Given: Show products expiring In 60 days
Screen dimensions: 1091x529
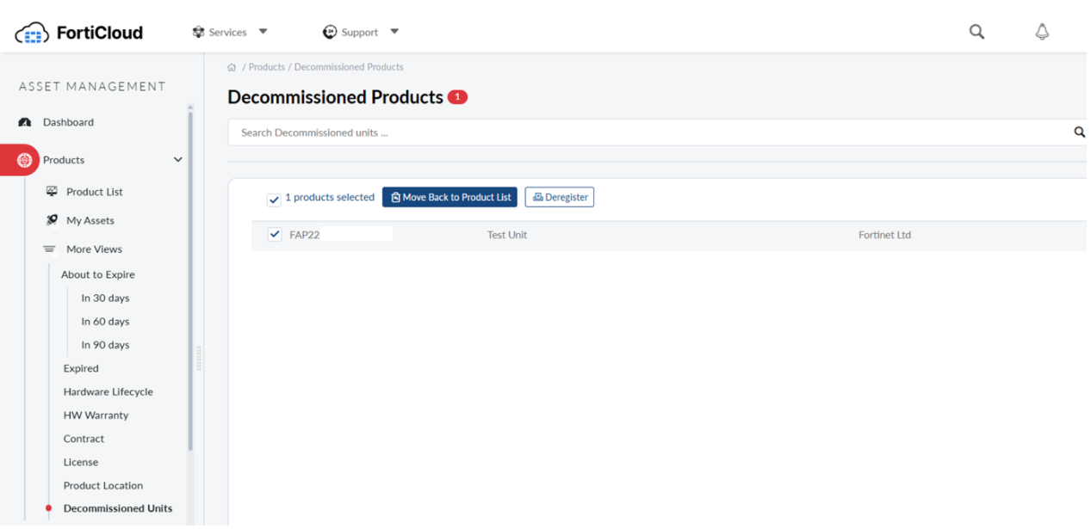Looking at the screenshot, I should pyautogui.click(x=105, y=321).
